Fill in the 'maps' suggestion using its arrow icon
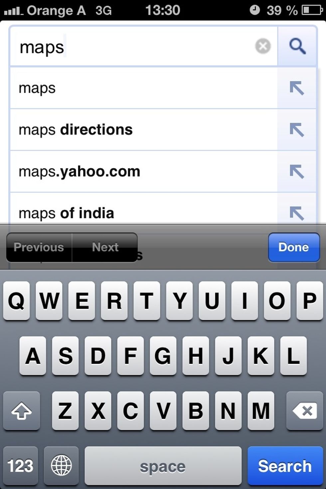326x489 pixels. click(x=297, y=88)
